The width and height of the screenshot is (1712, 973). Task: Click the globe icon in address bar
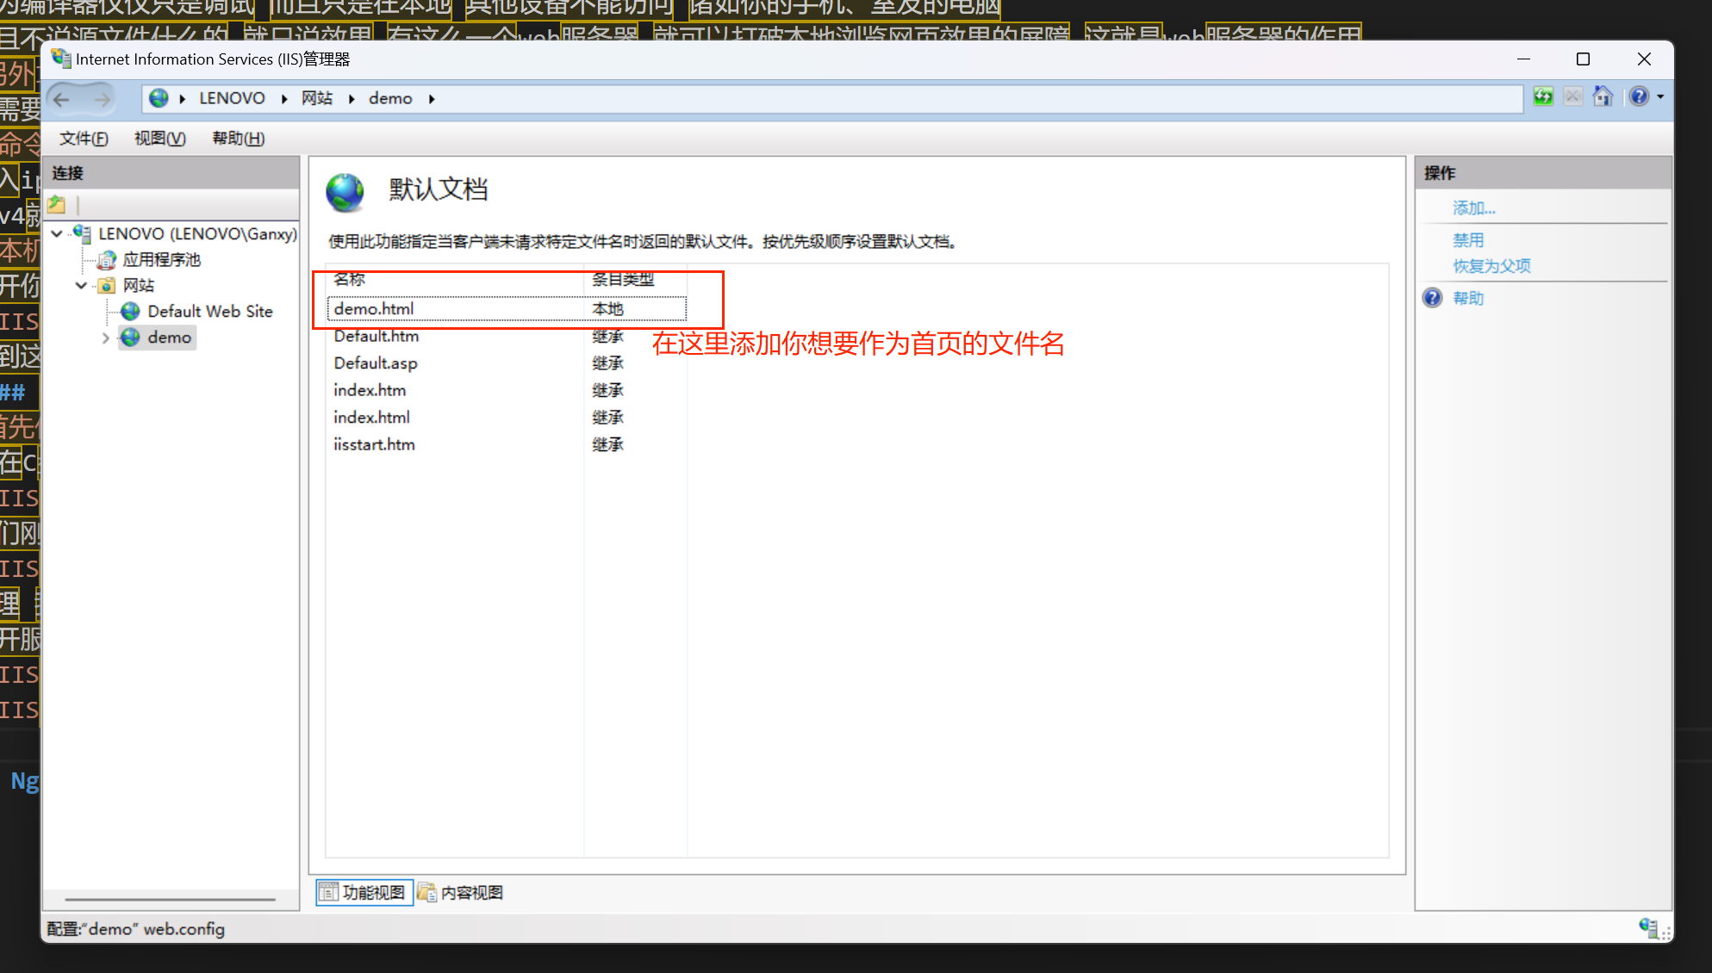(x=159, y=98)
